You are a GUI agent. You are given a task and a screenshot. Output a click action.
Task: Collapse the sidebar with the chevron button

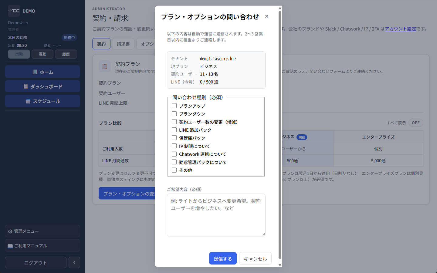pyautogui.click(x=74, y=262)
